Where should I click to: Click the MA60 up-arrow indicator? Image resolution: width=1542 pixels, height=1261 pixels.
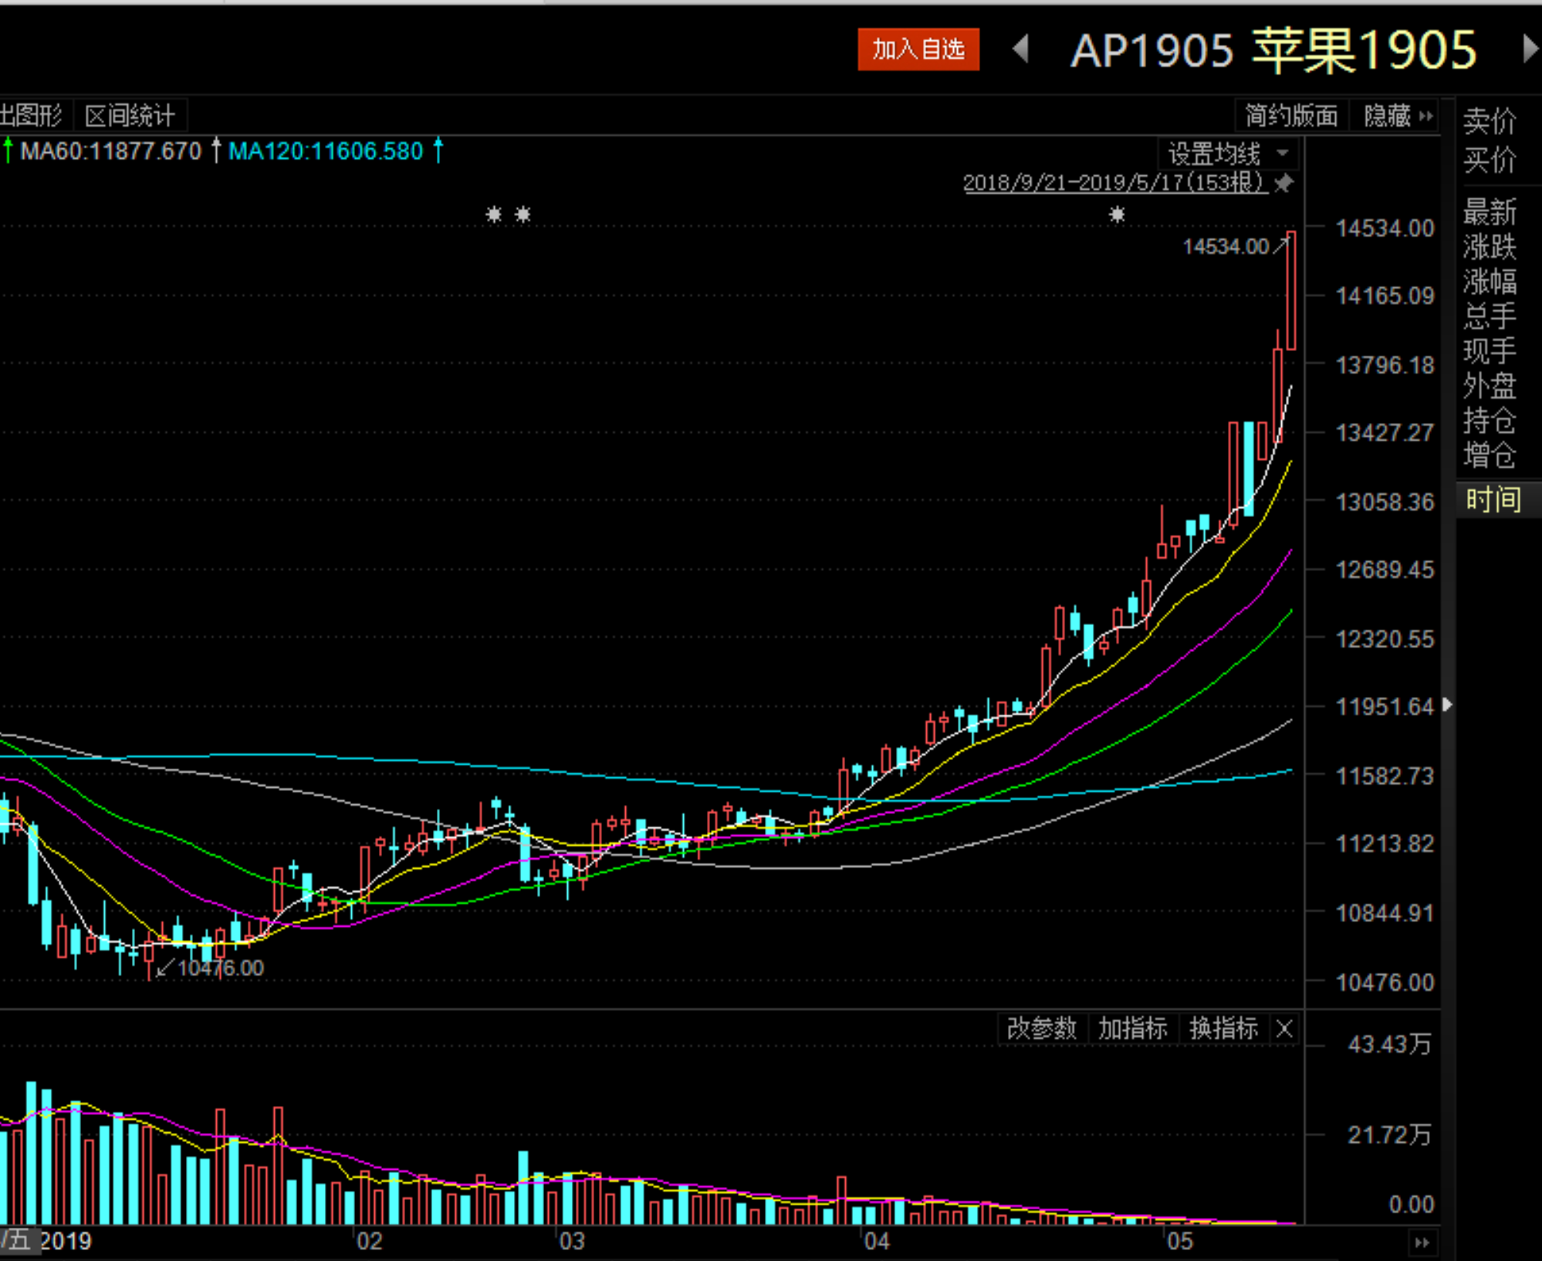click(216, 150)
